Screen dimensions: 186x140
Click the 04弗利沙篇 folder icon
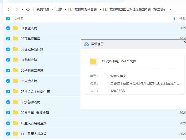click(x=15, y=60)
